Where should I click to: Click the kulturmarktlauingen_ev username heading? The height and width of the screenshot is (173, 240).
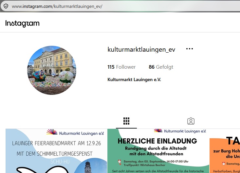pyautogui.click(x=141, y=49)
